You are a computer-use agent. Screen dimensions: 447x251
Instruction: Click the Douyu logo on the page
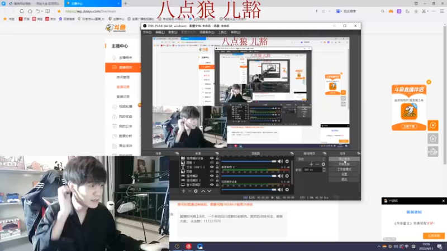click(x=116, y=28)
